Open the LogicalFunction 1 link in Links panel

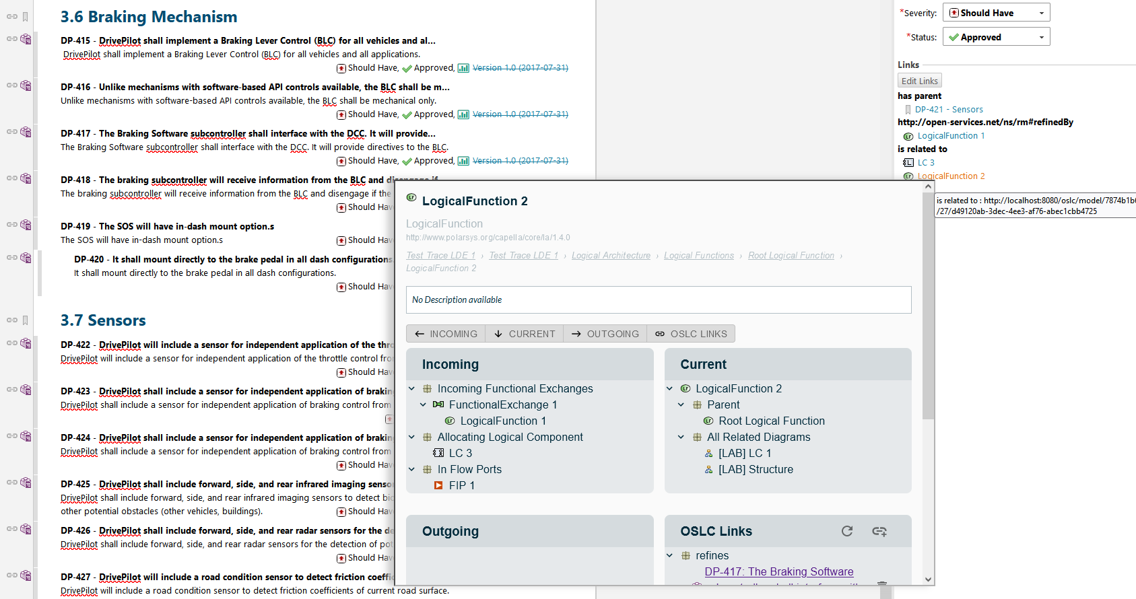[951, 136]
